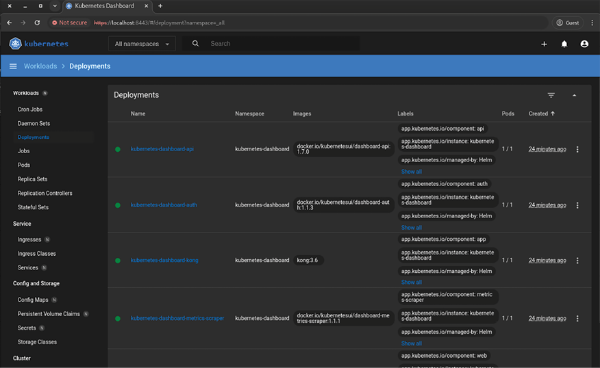
Task: Click the Kubernetes logo icon
Action: coord(15,44)
